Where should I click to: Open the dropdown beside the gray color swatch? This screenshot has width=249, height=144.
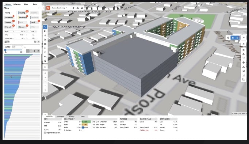[x=31, y=51]
